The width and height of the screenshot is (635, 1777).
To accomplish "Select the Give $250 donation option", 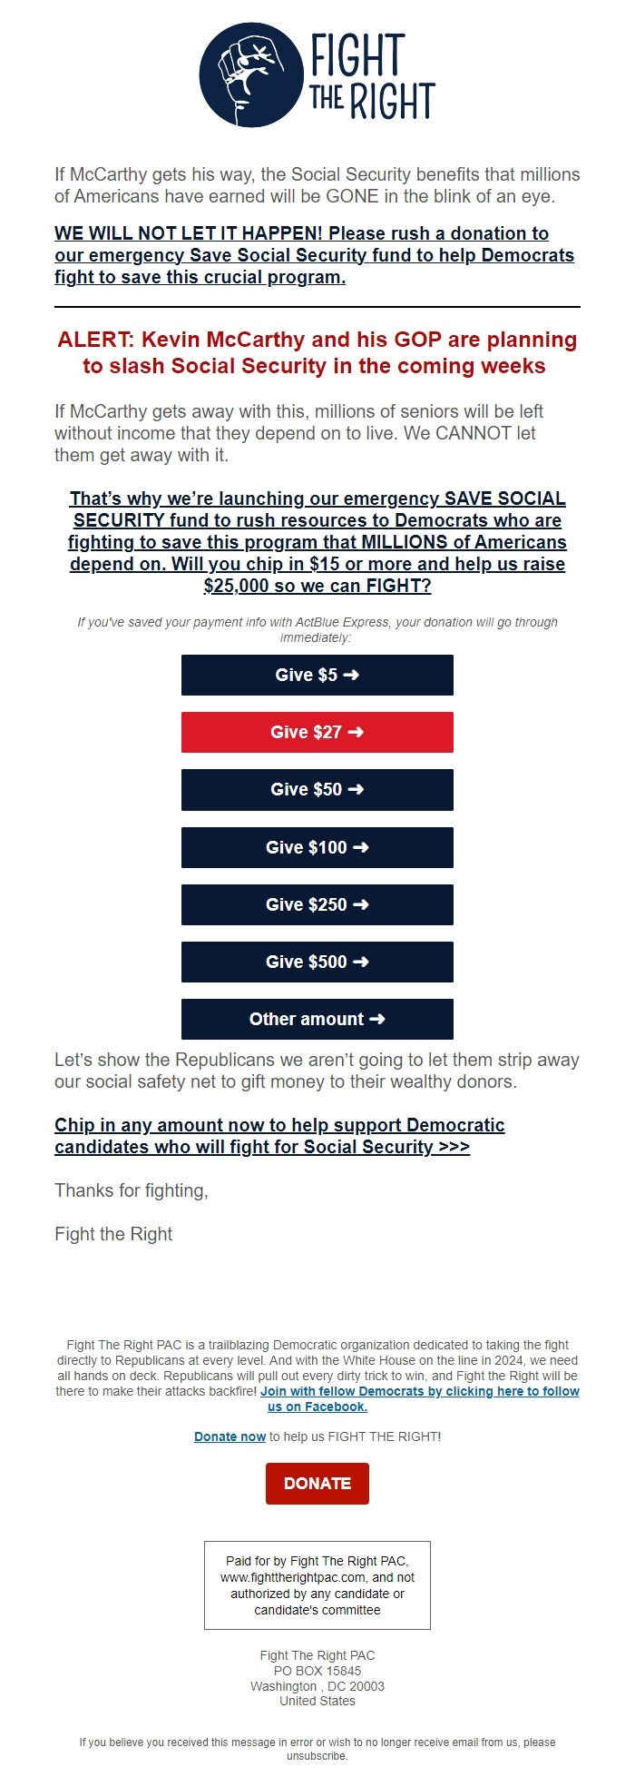I will click(317, 904).
